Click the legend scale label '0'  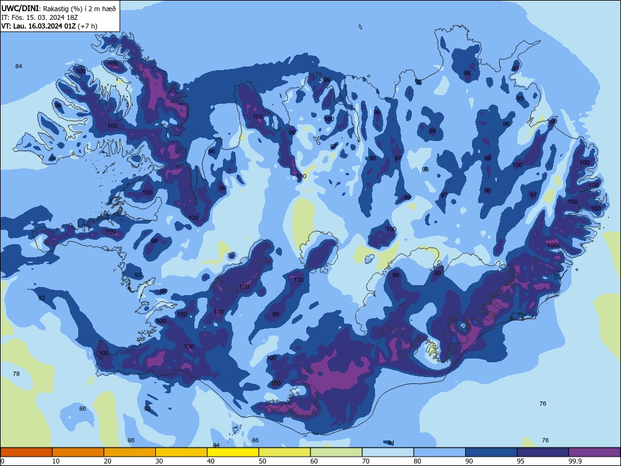click(x=2, y=461)
